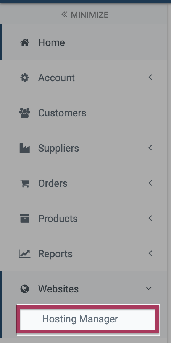Click the Home house icon
The width and height of the screenshot is (171, 343).
click(x=25, y=42)
